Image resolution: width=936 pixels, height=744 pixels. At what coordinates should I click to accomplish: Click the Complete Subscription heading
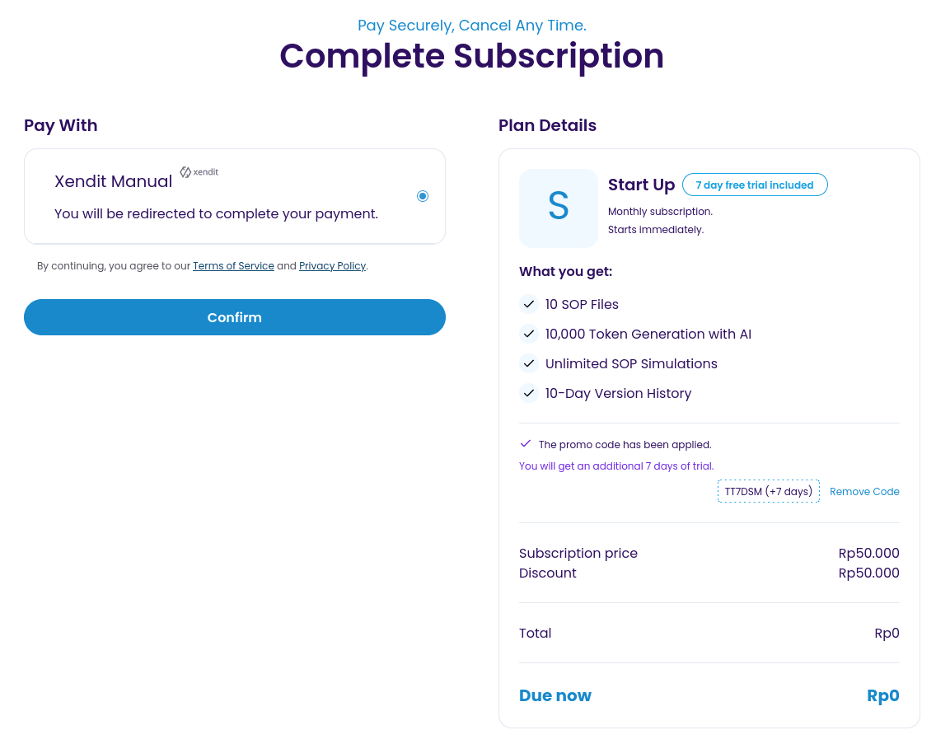(x=471, y=56)
